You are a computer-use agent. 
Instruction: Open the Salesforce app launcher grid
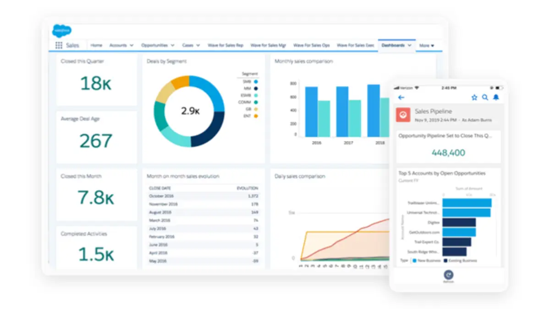59,45
